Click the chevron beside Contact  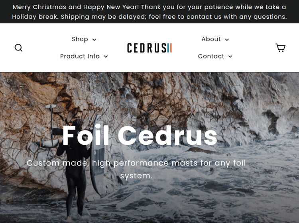coord(230,56)
